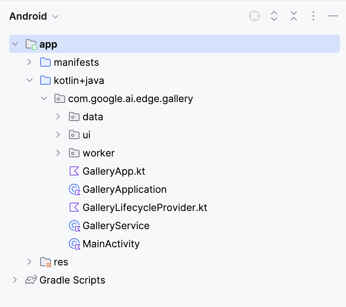The width and height of the screenshot is (346, 307).
Task: Open the project panel Options kebab menu
Action: (313, 16)
